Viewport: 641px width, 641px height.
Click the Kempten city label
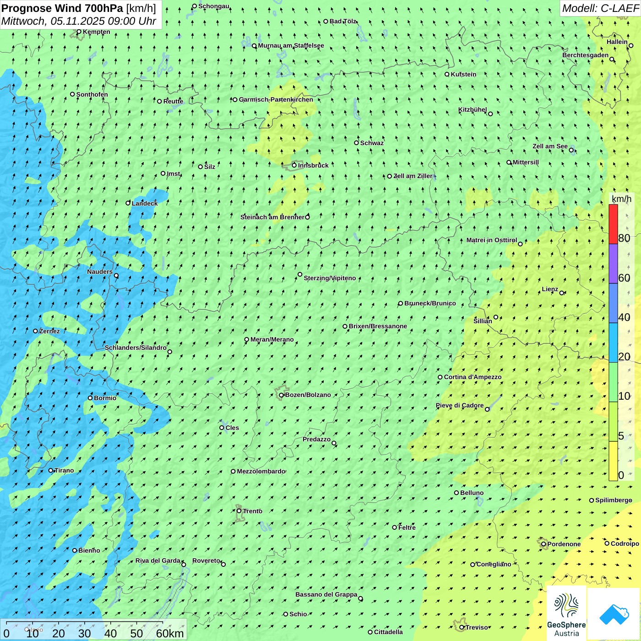[96, 32]
